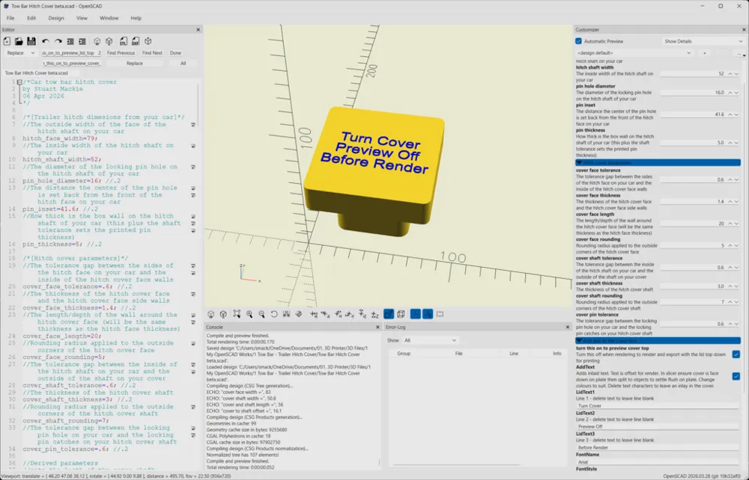Close the Error-Log panel
This screenshot has width=749, height=480.
tap(568, 327)
